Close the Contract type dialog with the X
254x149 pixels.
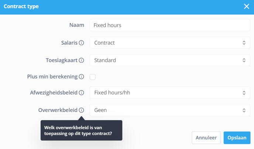(x=246, y=6)
